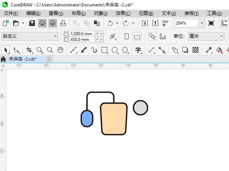The height and width of the screenshot is (171, 229).
Task: Switch page to landscape orientation
Action: click(137, 36)
